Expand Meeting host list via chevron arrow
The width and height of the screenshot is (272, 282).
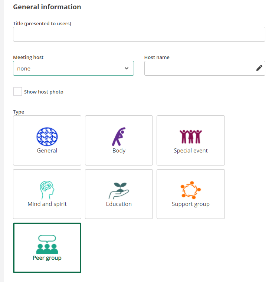tap(127, 68)
